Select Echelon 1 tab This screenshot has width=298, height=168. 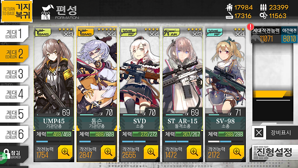pos(14,34)
